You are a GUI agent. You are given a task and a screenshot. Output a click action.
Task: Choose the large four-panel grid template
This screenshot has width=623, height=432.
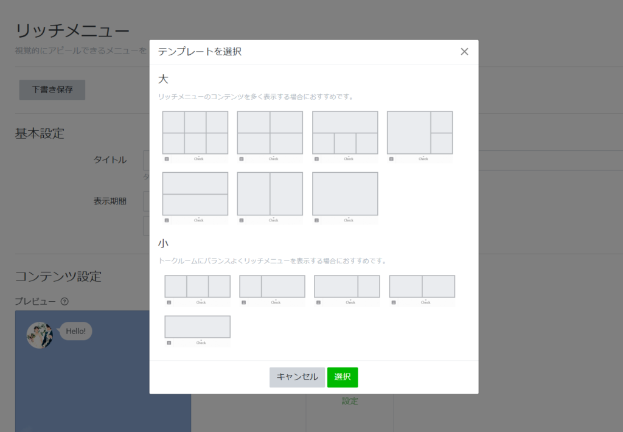pos(270,133)
